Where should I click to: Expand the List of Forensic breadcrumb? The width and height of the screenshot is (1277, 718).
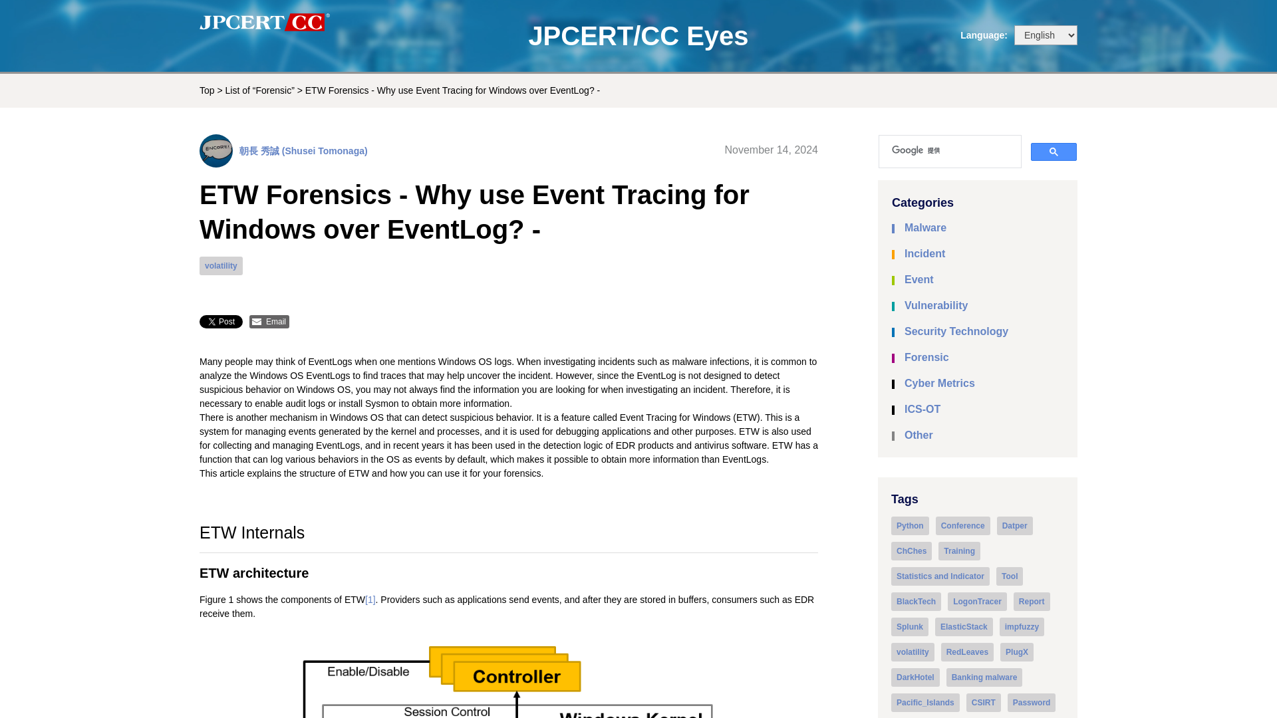coord(259,90)
